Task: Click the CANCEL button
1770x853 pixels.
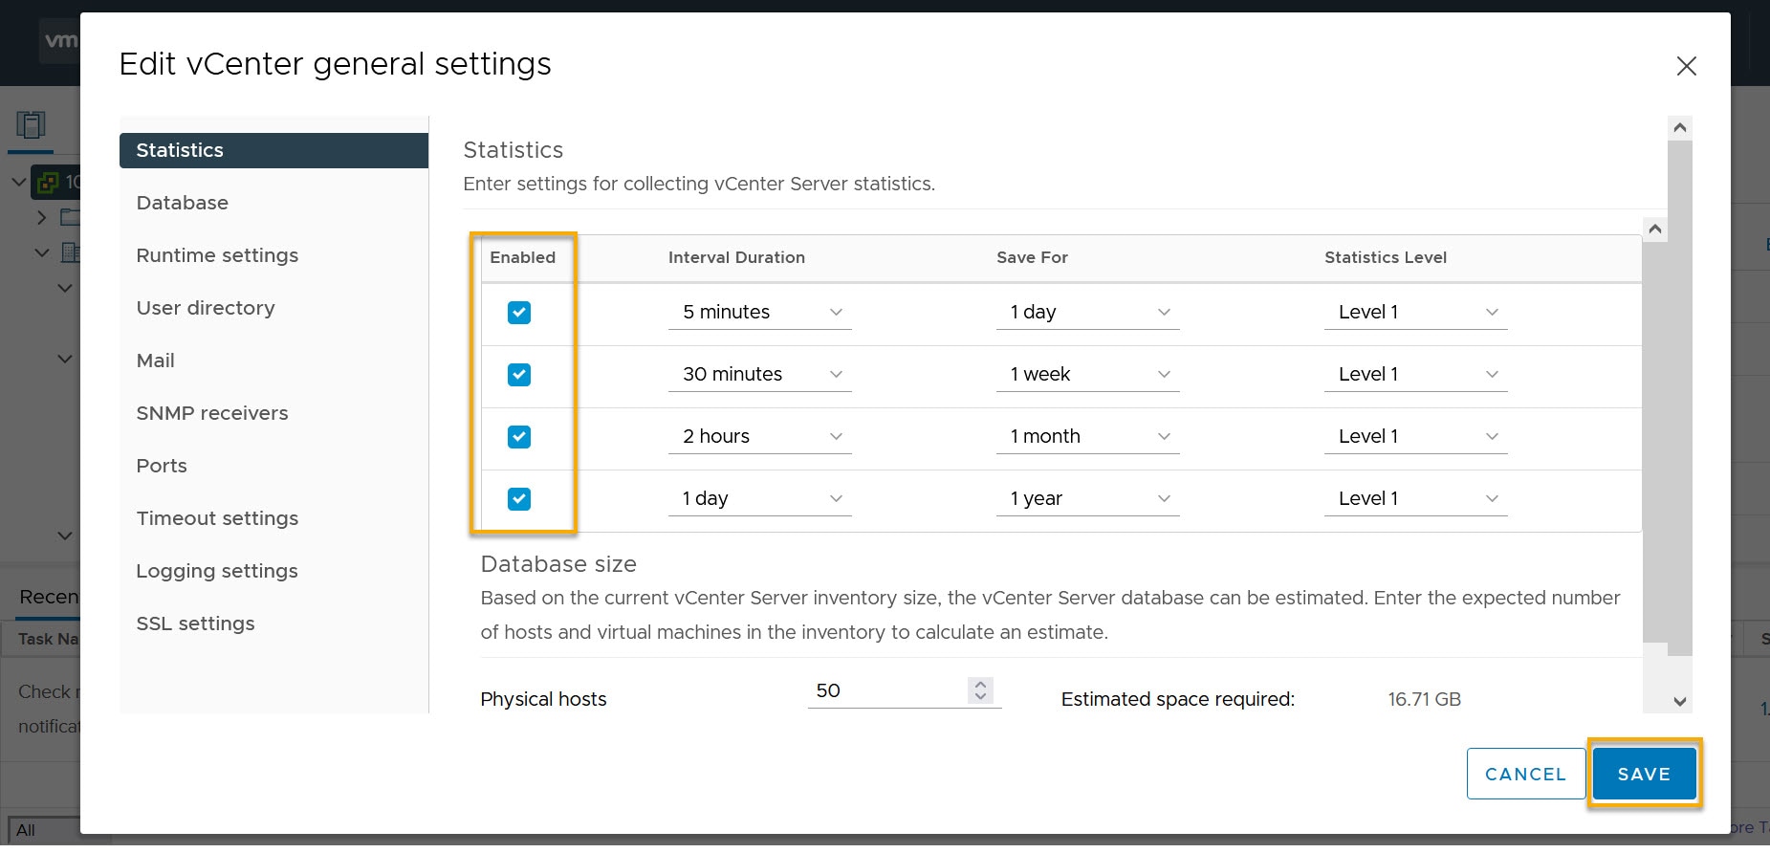Action: [1525, 774]
